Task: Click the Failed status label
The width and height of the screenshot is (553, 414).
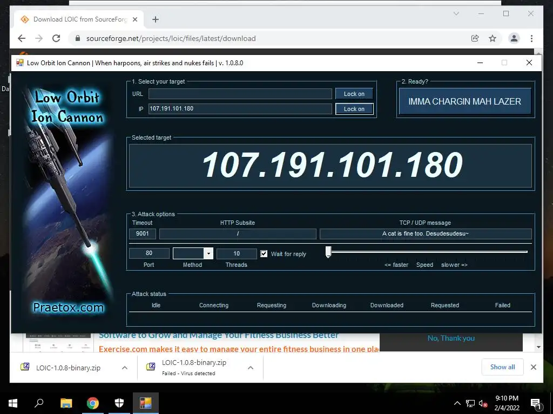Action: (503, 305)
